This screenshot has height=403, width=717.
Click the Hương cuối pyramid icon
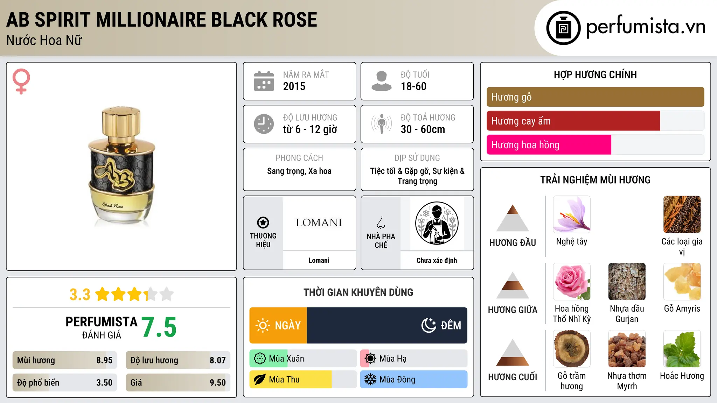tap(513, 352)
